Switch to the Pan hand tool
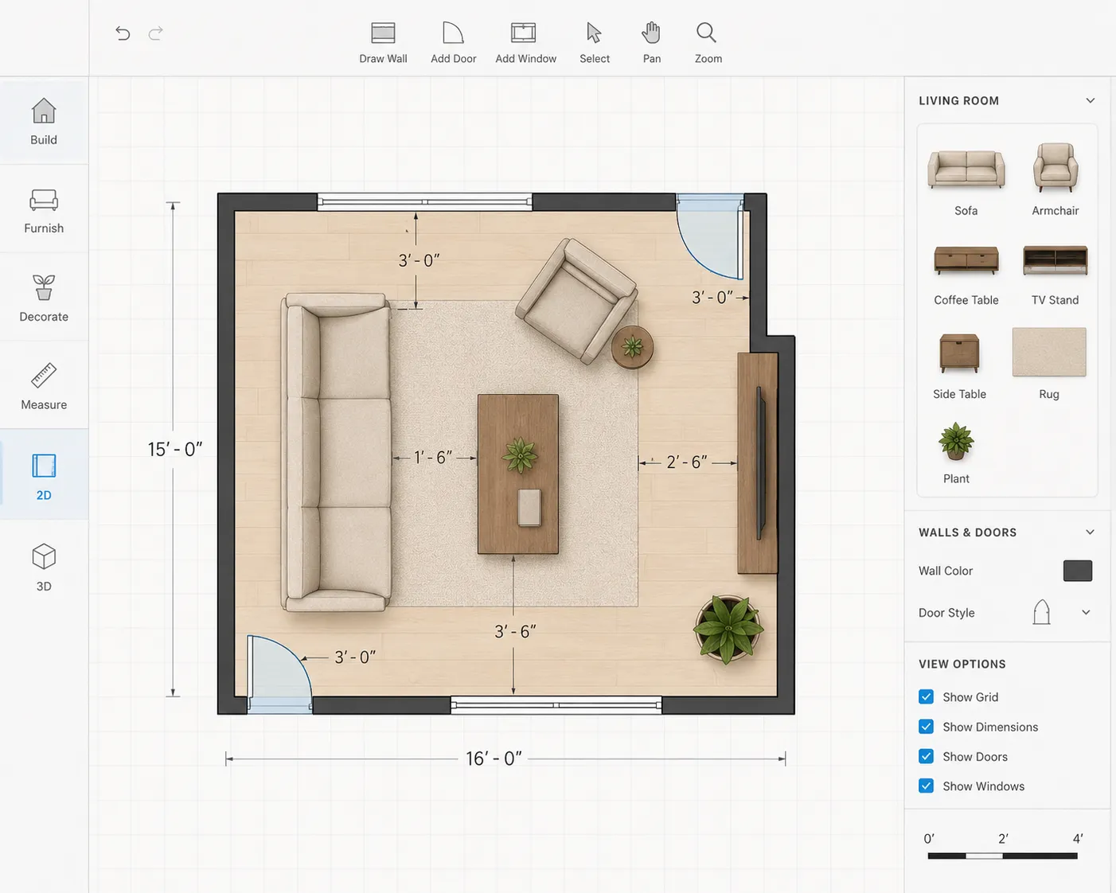The height and width of the screenshot is (893, 1116). coord(652,43)
